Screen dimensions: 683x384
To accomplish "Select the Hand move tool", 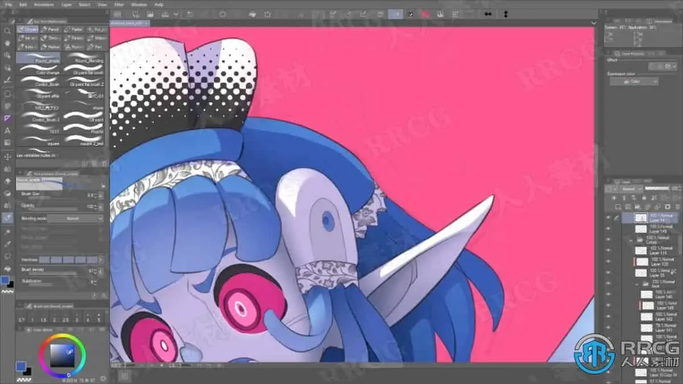I will pos(7,43).
